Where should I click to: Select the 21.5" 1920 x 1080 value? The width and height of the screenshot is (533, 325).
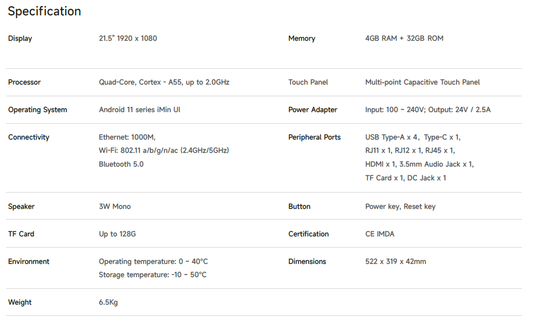pyautogui.click(x=128, y=39)
